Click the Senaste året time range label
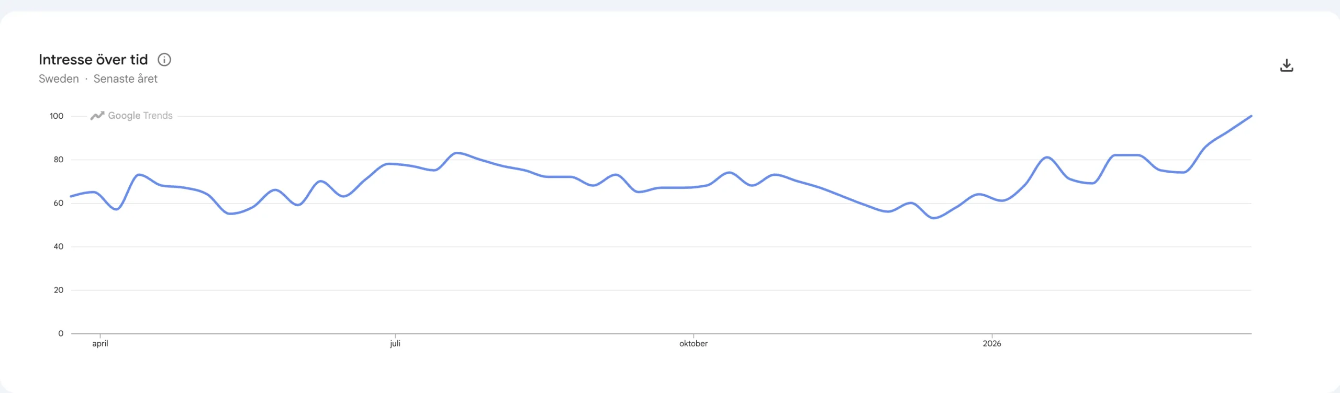This screenshot has height=393, width=1340. [126, 79]
